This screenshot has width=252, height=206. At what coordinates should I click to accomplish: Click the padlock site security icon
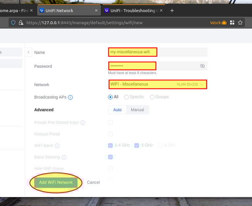[x=21, y=23]
